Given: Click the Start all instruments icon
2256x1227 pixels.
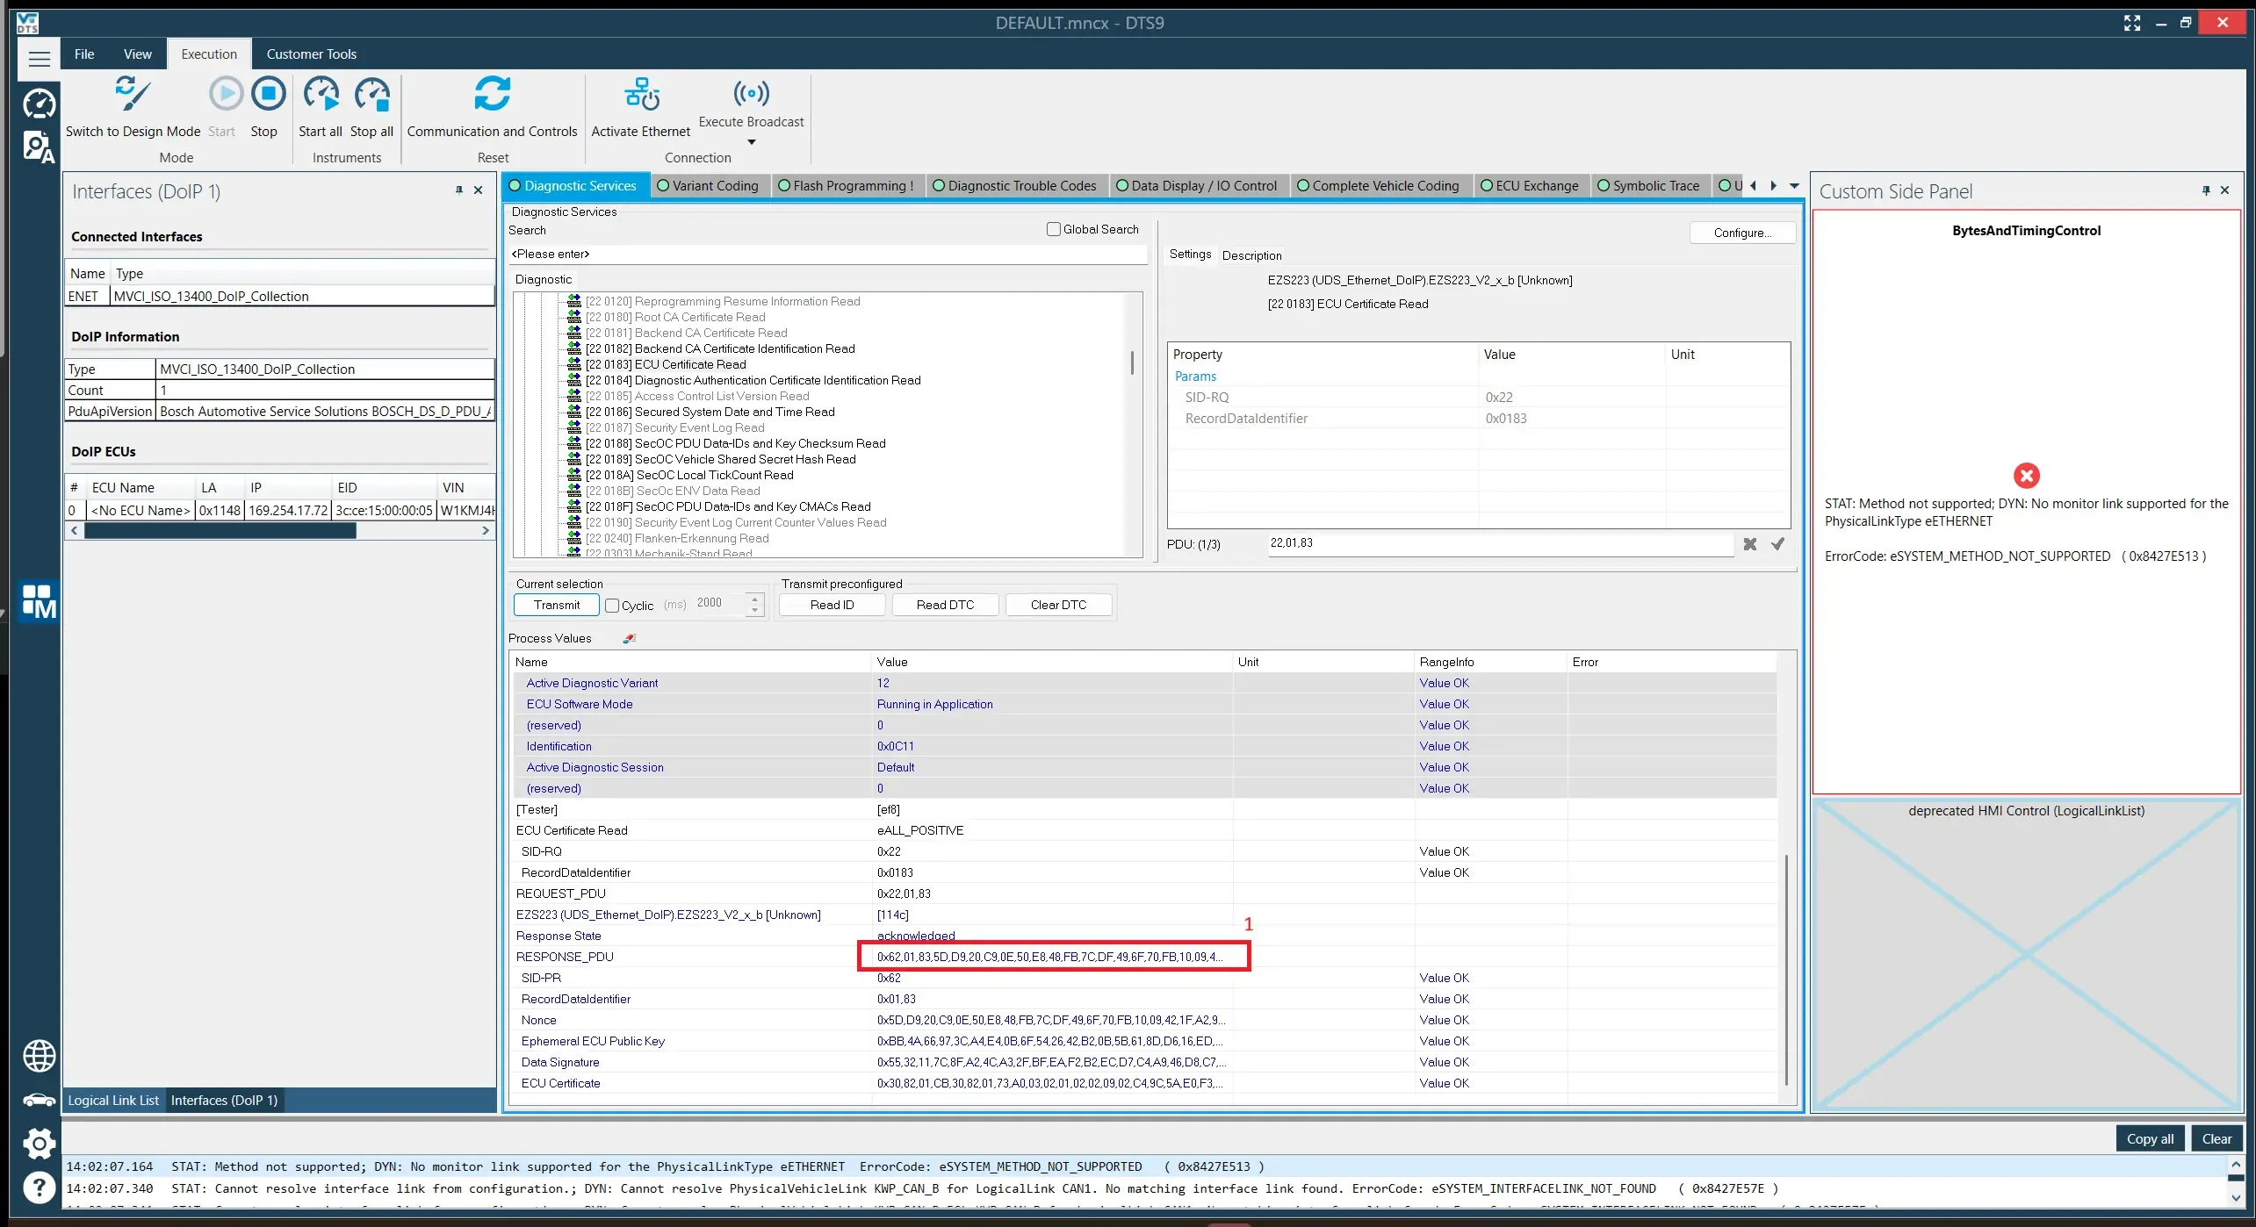Looking at the screenshot, I should point(321,95).
